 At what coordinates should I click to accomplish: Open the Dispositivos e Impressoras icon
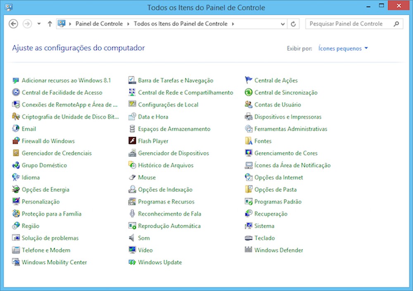pos(248,117)
